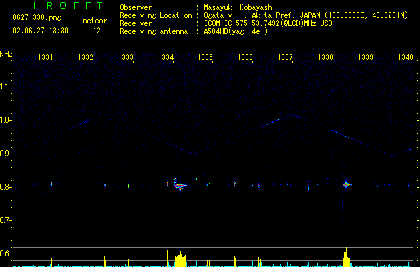Screen dimensions: 420x267
Task: Click the tall yellow power spike after 1338
Action: tap(347, 257)
